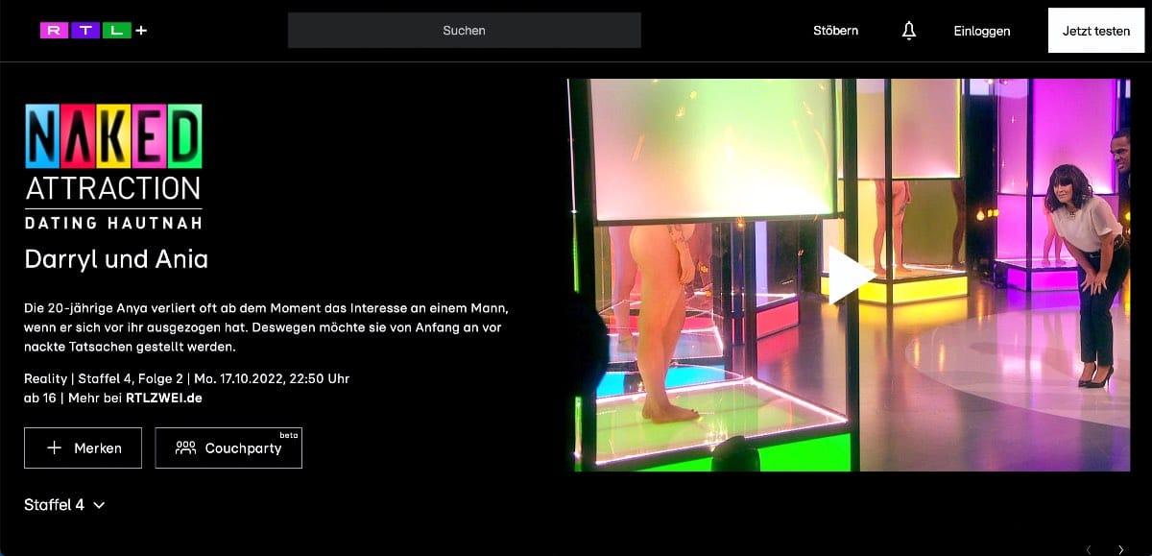This screenshot has height=556, width=1152.
Task: Add show to list with Merken
Action: pos(84,448)
